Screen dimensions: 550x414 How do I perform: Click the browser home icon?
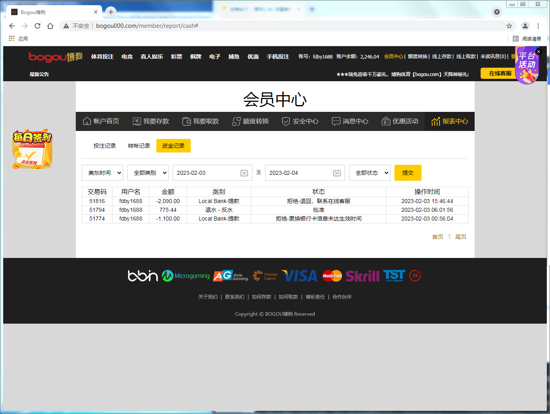[50, 26]
